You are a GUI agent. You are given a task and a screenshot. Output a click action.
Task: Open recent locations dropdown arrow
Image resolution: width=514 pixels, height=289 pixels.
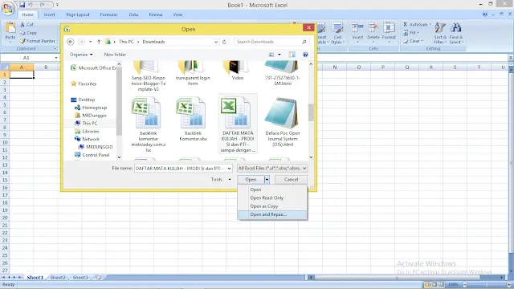pos(90,42)
